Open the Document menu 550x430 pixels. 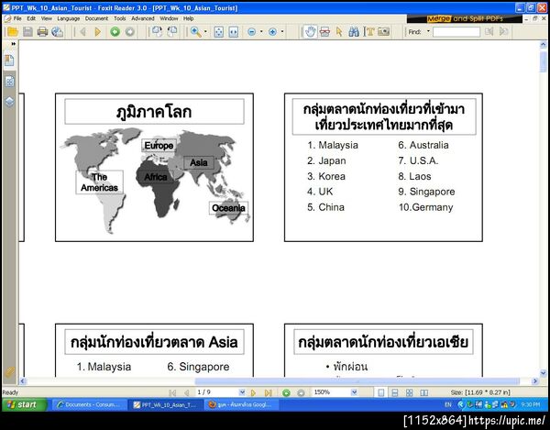pos(96,18)
